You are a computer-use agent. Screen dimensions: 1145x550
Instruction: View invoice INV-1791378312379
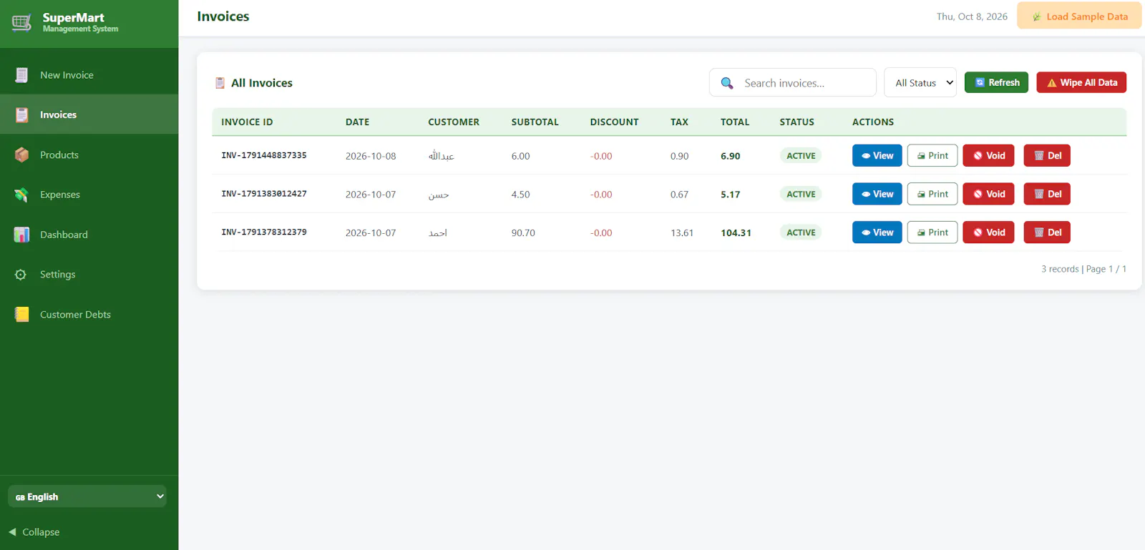877,232
